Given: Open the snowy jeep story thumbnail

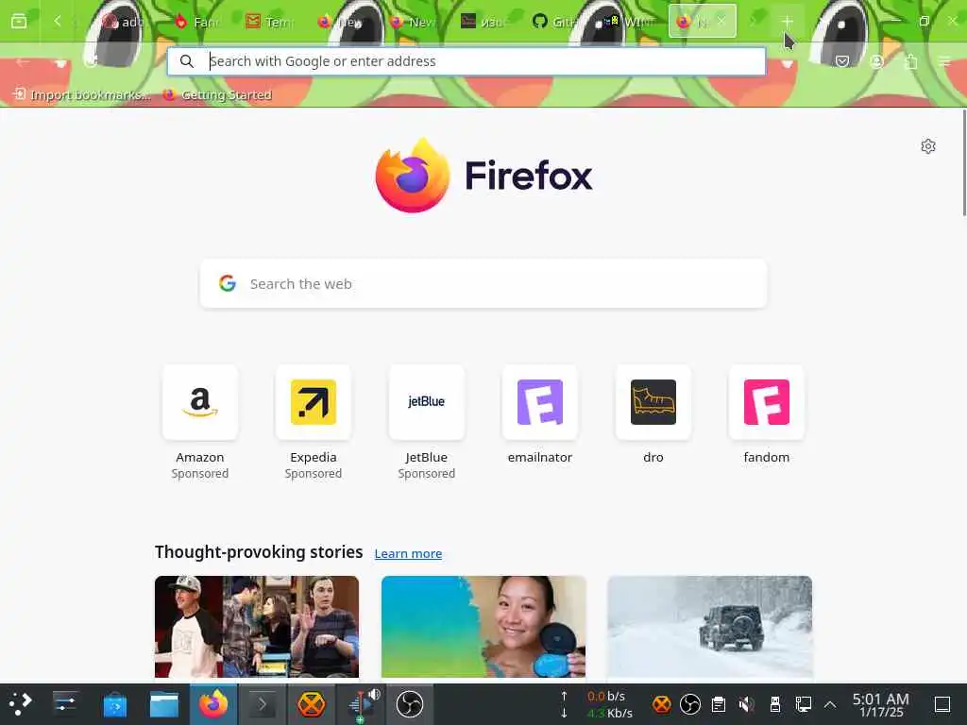Looking at the screenshot, I should [x=710, y=627].
